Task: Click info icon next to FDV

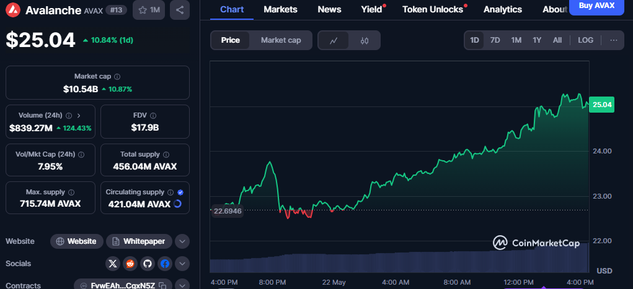Action: pyautogui.click(x=153, y=116)
